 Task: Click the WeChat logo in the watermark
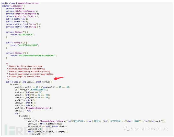pyautogui.click(x=127, y=128)
